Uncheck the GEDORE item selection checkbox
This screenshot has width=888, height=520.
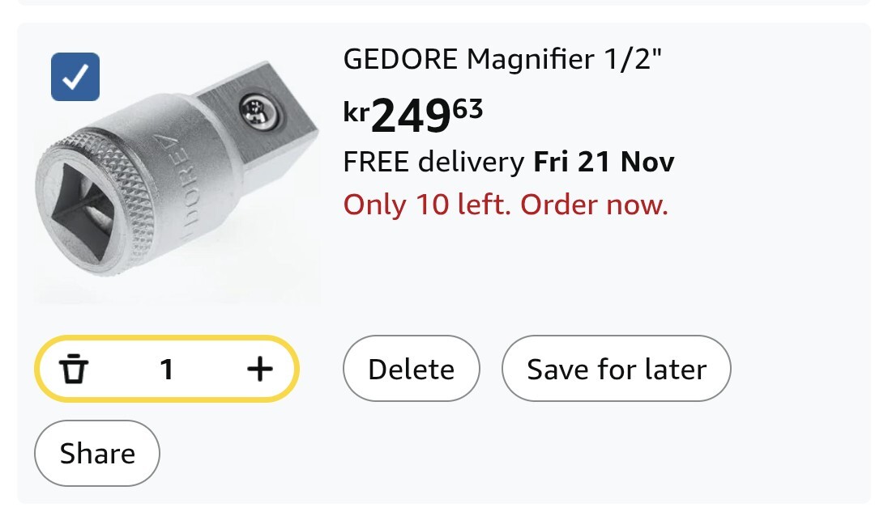pyautogui.click(x=75, y=77)
